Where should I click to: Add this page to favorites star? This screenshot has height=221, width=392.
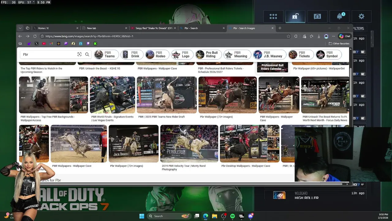(288, 36)
